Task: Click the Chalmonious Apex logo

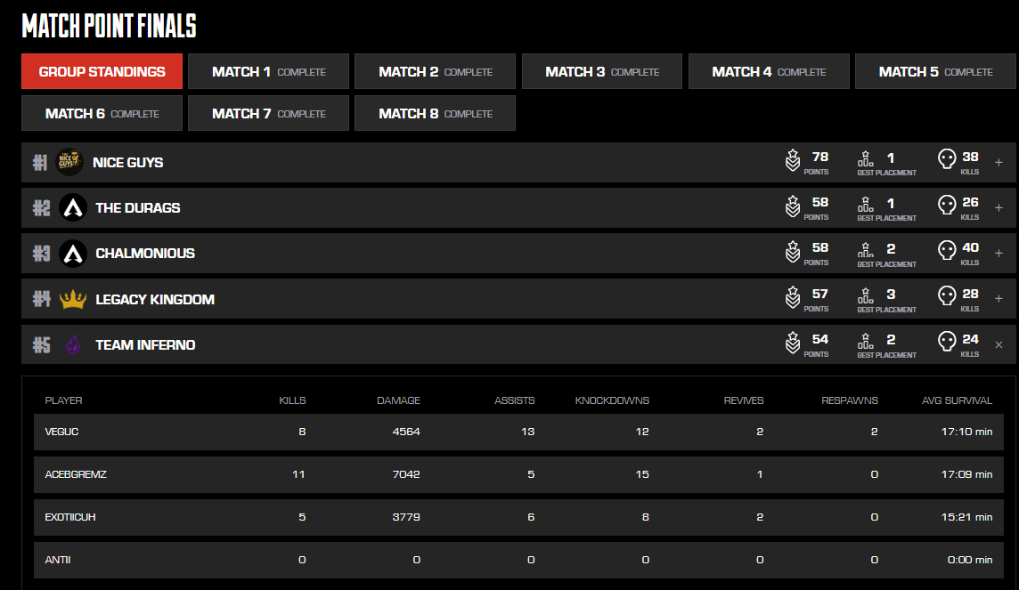Action: (x=73, y=253)
